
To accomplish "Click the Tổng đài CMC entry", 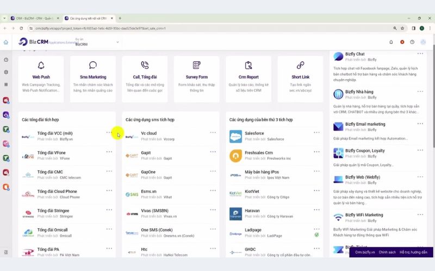I will pyautogui.click(x=66, y=175).
